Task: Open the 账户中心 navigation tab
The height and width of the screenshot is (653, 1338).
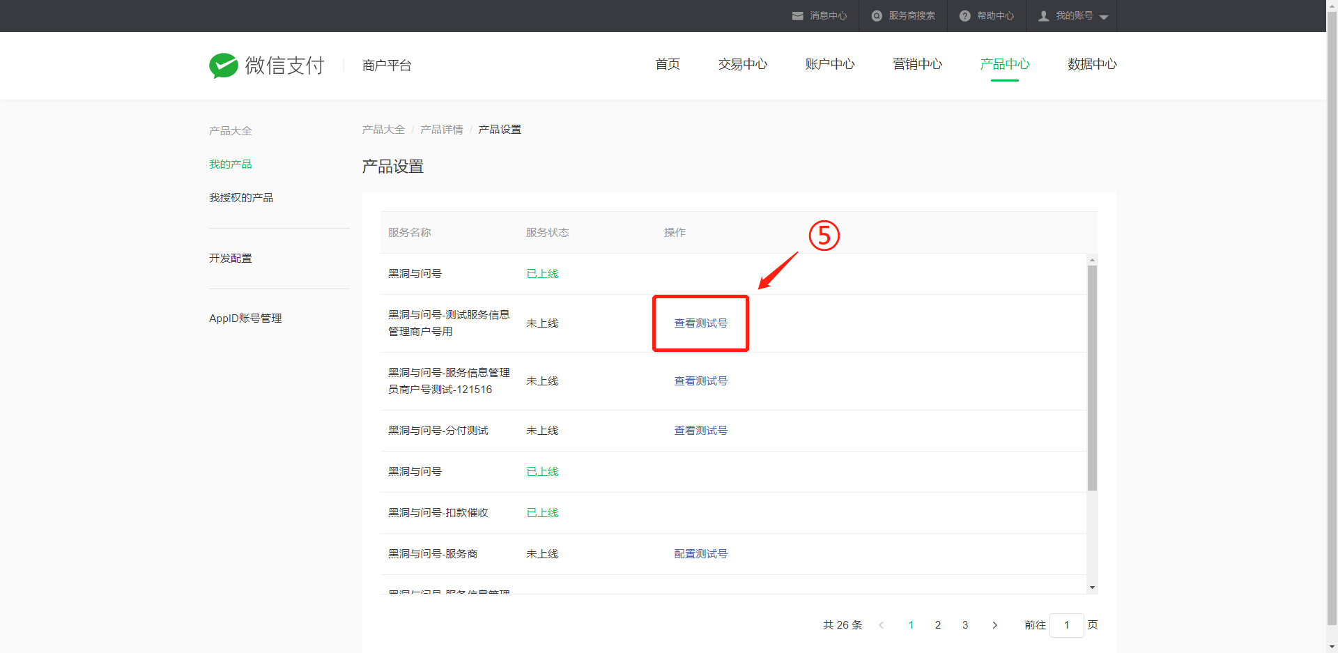Action: tap(830, 64)
